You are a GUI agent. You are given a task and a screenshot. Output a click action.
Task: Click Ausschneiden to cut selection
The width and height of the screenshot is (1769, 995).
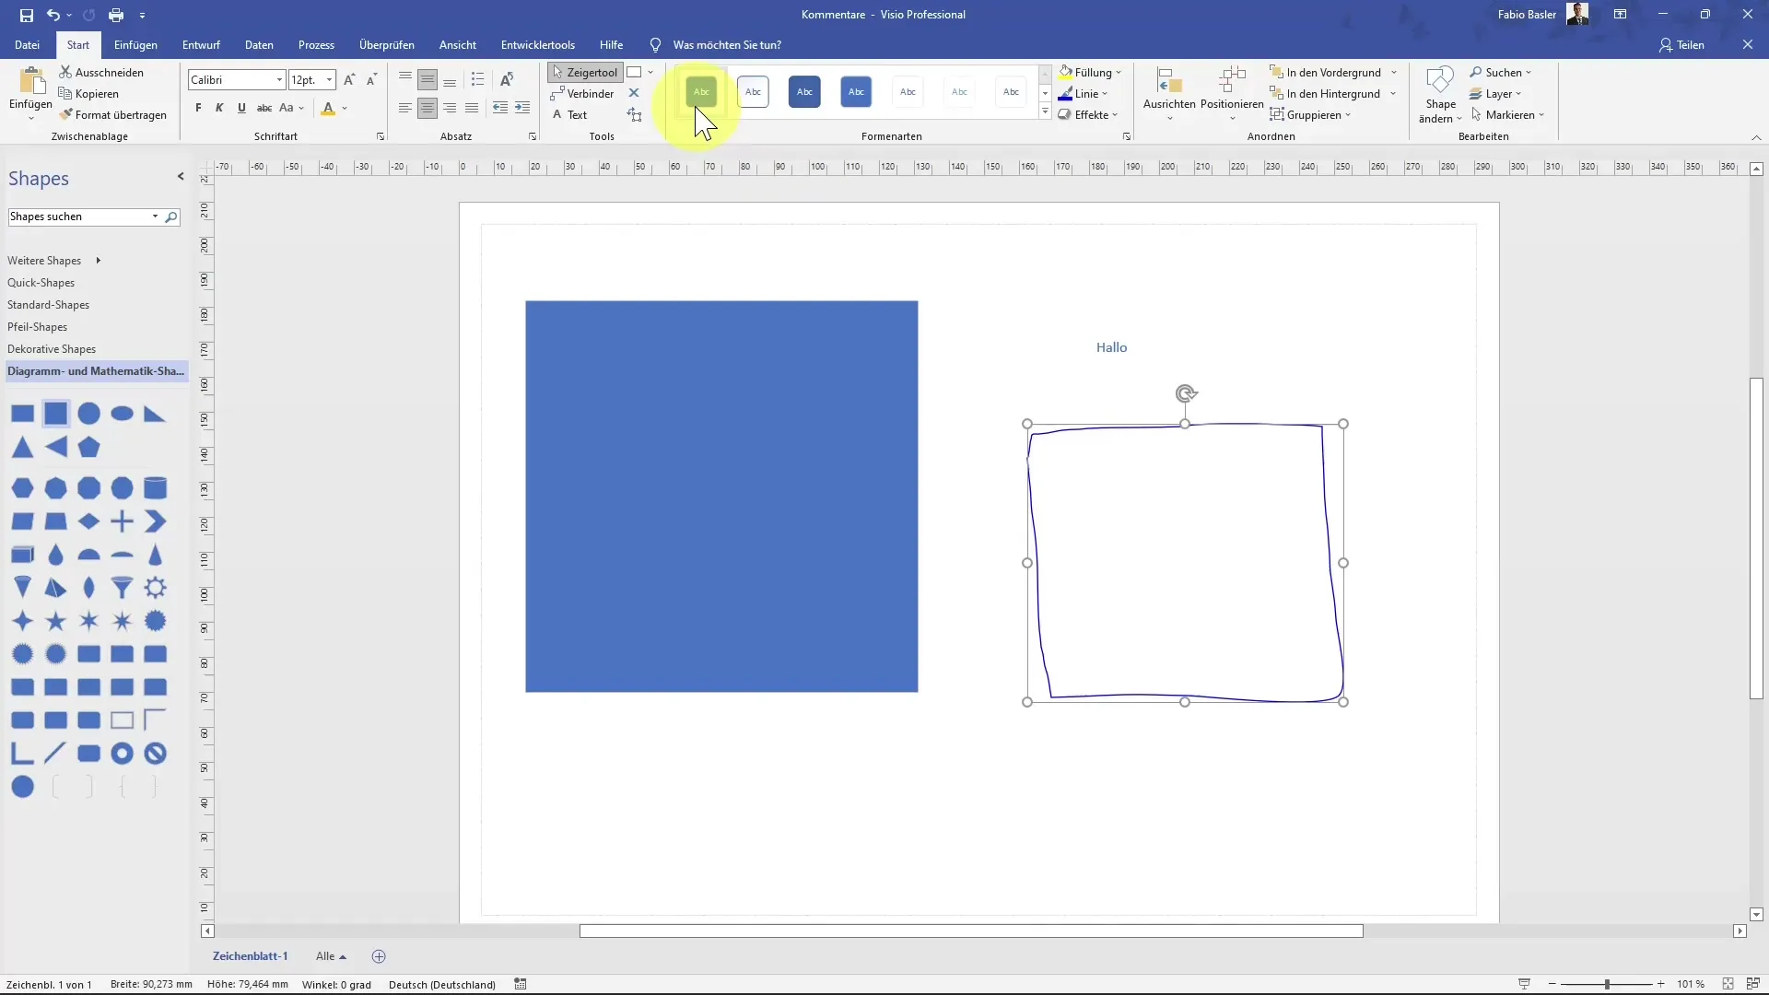click(x=101, y=72)
